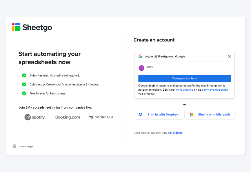
Task: Go to Home page link
Action: pyautogui.click(x=26, y=146)
